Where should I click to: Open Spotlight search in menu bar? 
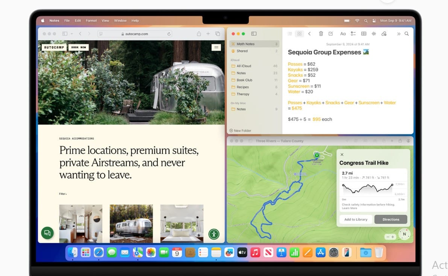(366, 21)
